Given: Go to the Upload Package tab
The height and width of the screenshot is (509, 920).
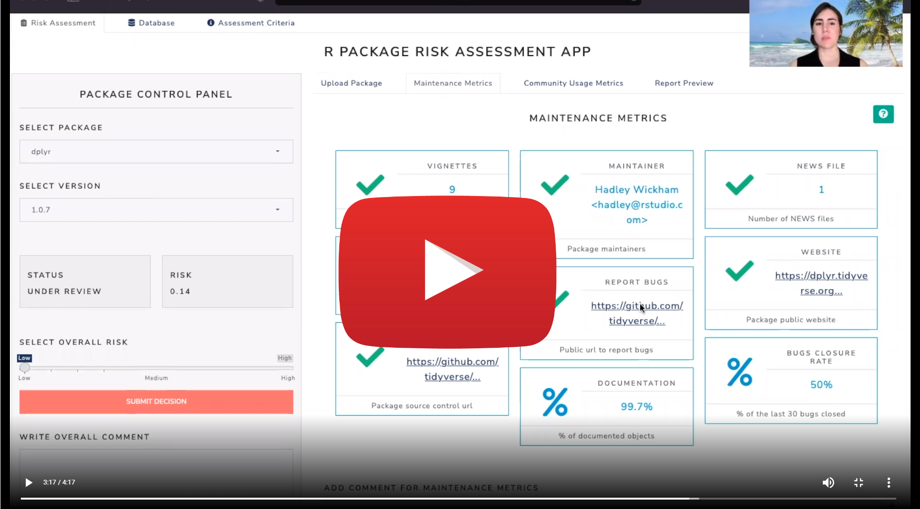Looking at the screenshot, I should coord(351,83).
